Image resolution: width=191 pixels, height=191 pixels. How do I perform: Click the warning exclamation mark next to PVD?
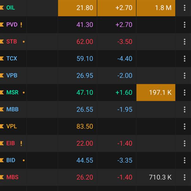click(21, 25)
